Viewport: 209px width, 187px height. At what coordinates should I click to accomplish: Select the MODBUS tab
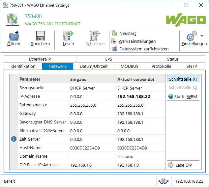pyautogui.click(x=129, y=66)
